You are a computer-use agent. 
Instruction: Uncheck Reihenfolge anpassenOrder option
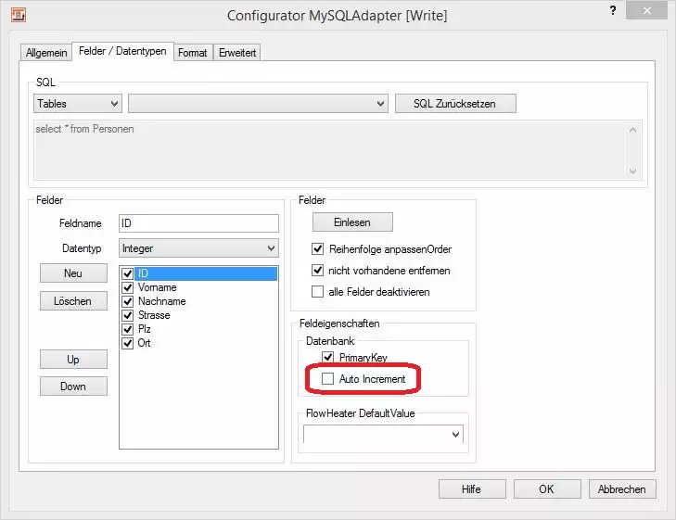point(318,249)
